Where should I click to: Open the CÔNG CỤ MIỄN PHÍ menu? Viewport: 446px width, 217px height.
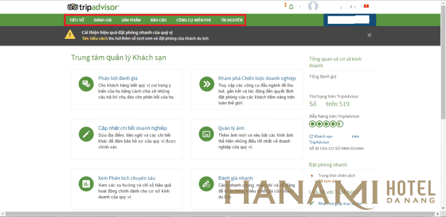(193, 20)
